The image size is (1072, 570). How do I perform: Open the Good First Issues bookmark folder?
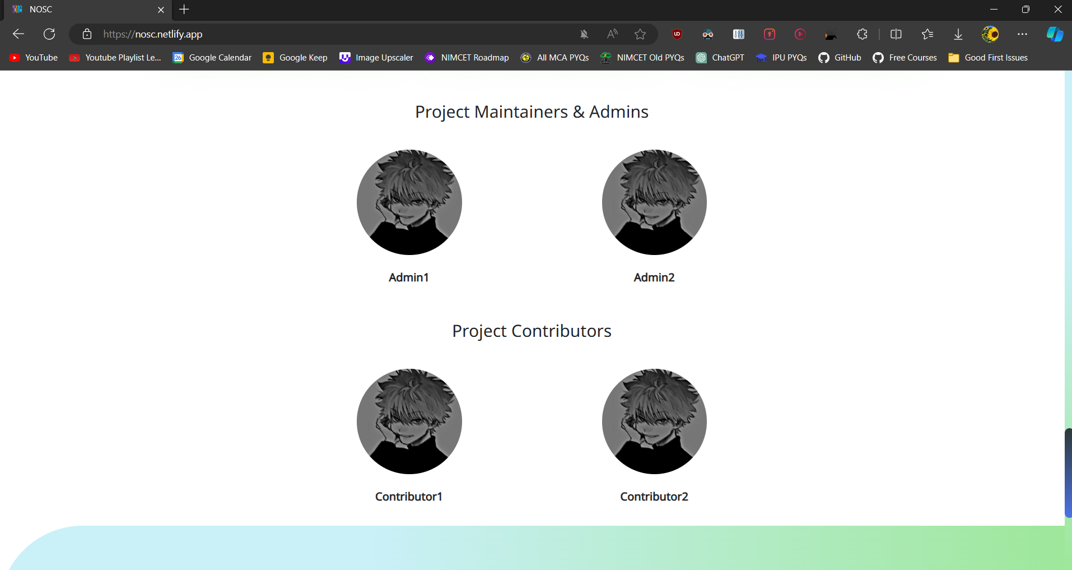click(x=987, y=57)
